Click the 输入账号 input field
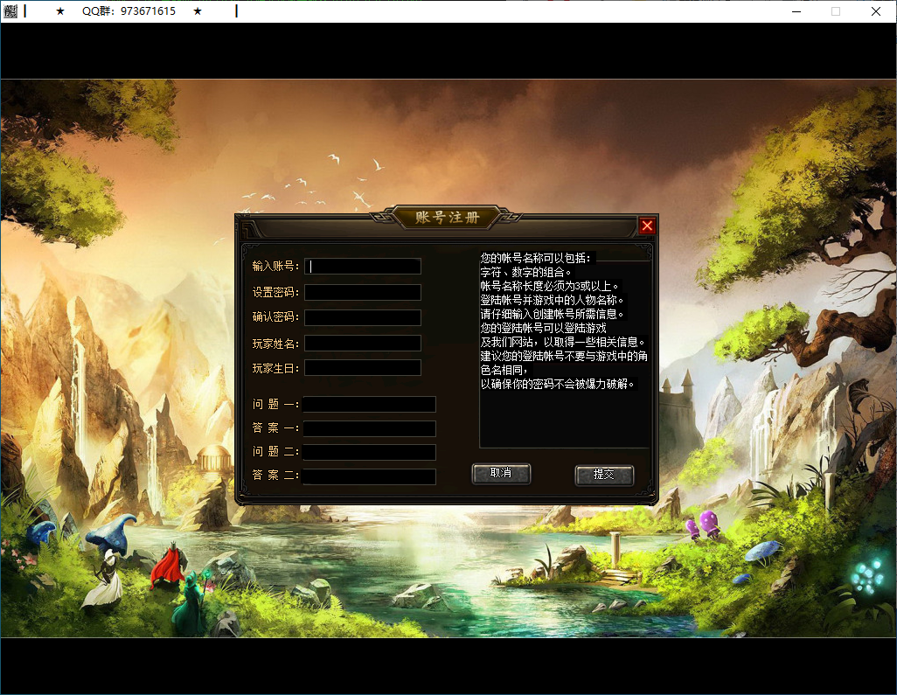The width and height of the screenshot is (897, 695). click(x=363, y=267)
